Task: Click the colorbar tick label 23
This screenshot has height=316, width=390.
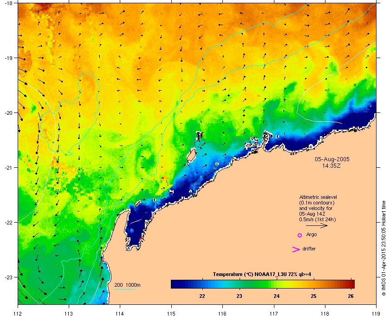Action: (x=239, y=296)
